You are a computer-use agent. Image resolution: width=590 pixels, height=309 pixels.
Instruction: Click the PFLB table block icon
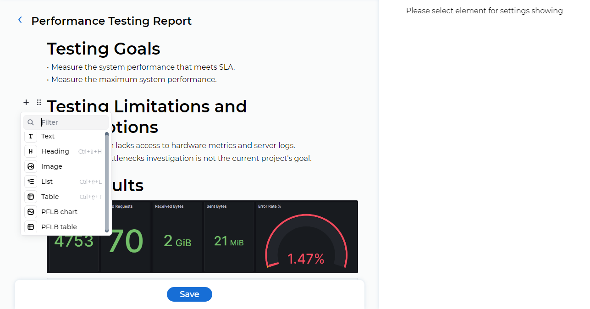click(31, 227)
